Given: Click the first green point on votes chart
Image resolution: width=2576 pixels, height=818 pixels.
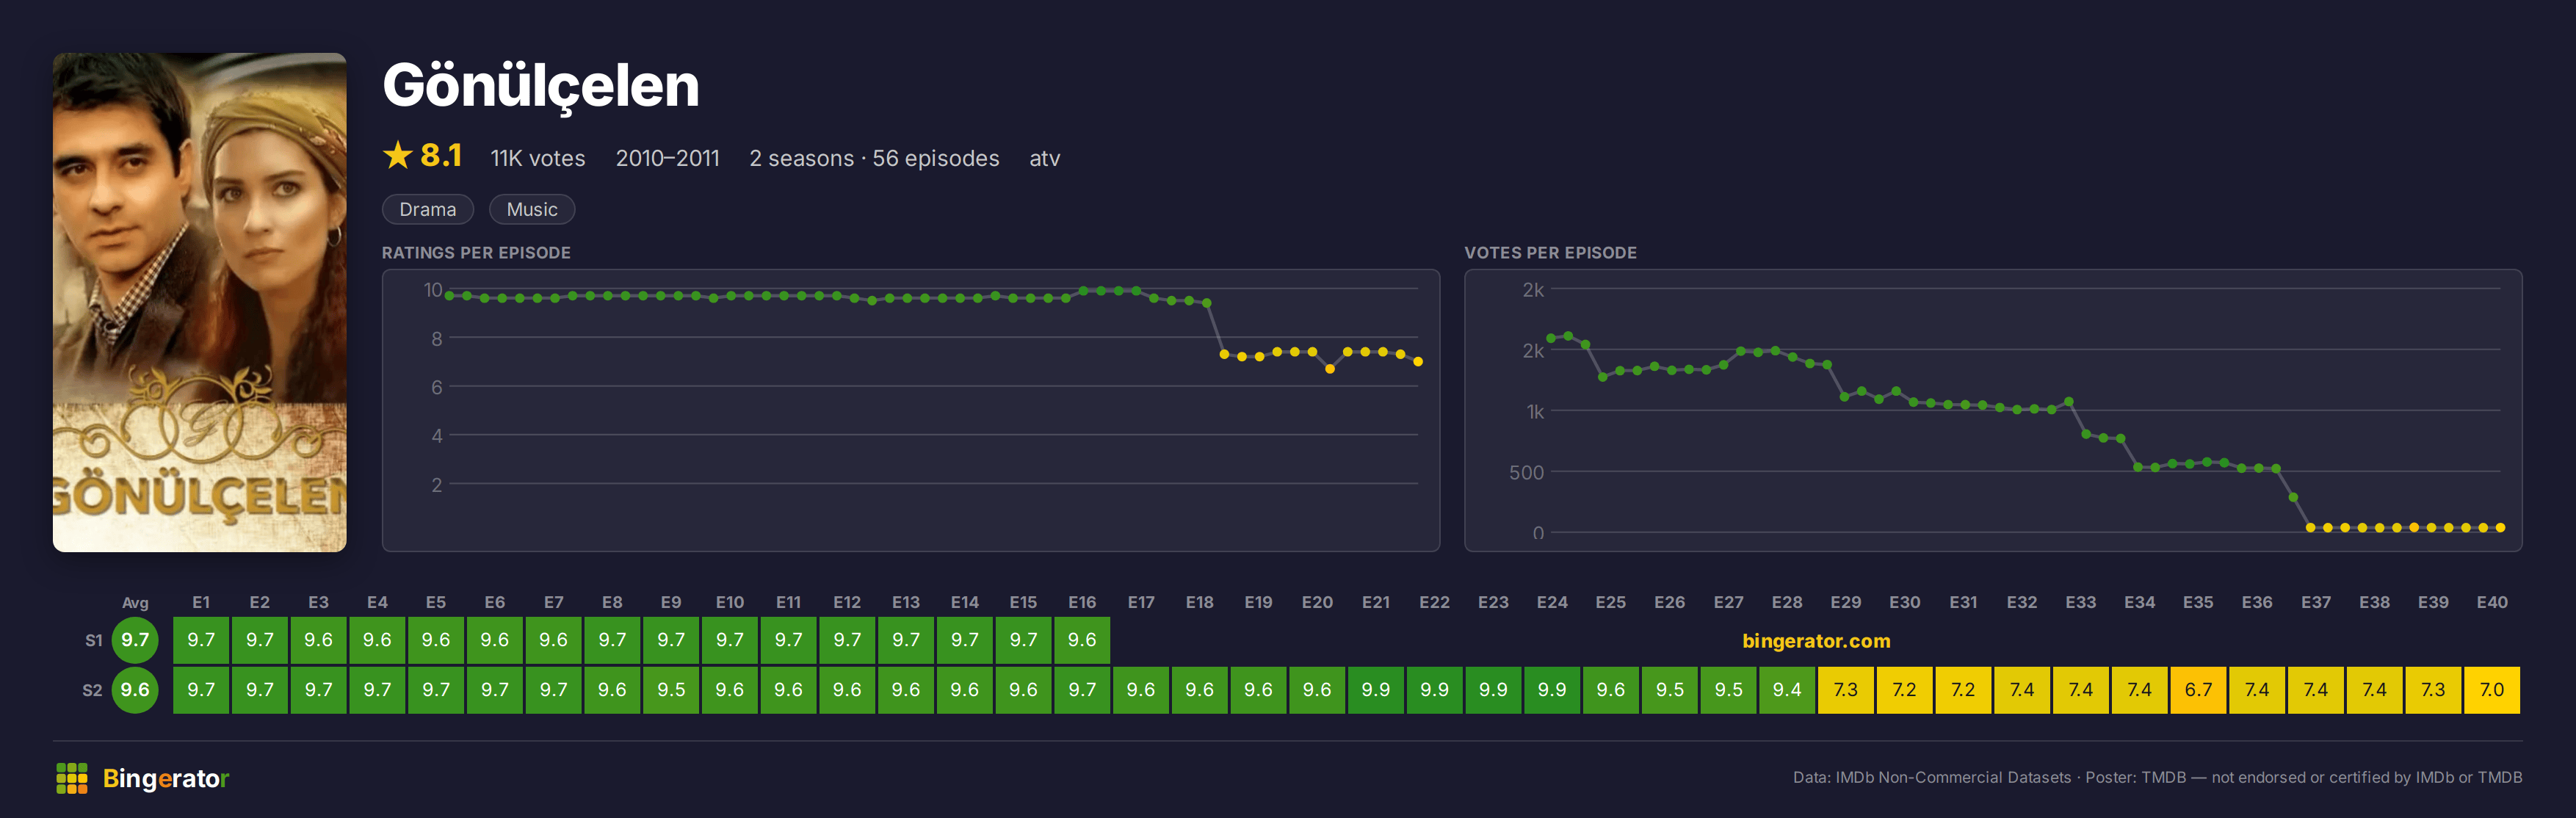Looking at the screenshot, I should pos(1551,339).
